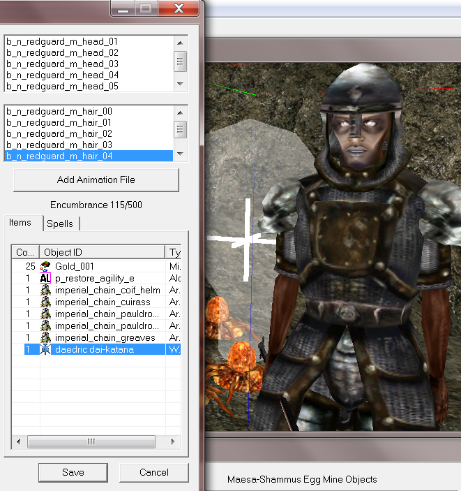Hair list scroll up arrow
Image resolution: width=461 pixels, height=491 pixels.
tap(180, 112)
